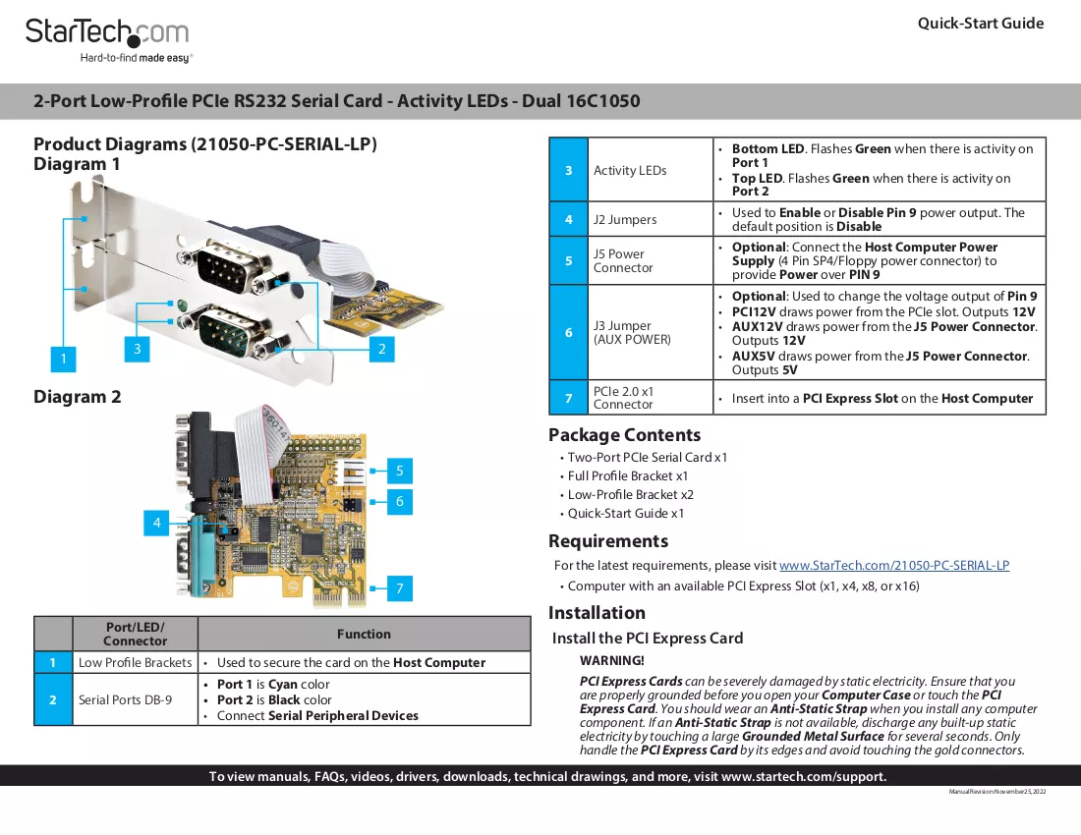Click the "J3 Jumper (AUX POWER)" table cell
1081x835 pixels.
pyautogui.click(x=651, y=333)
